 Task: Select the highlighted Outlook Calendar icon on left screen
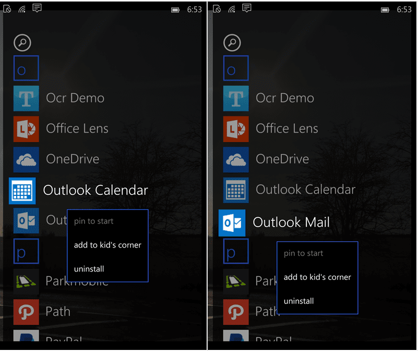[22, 191]
